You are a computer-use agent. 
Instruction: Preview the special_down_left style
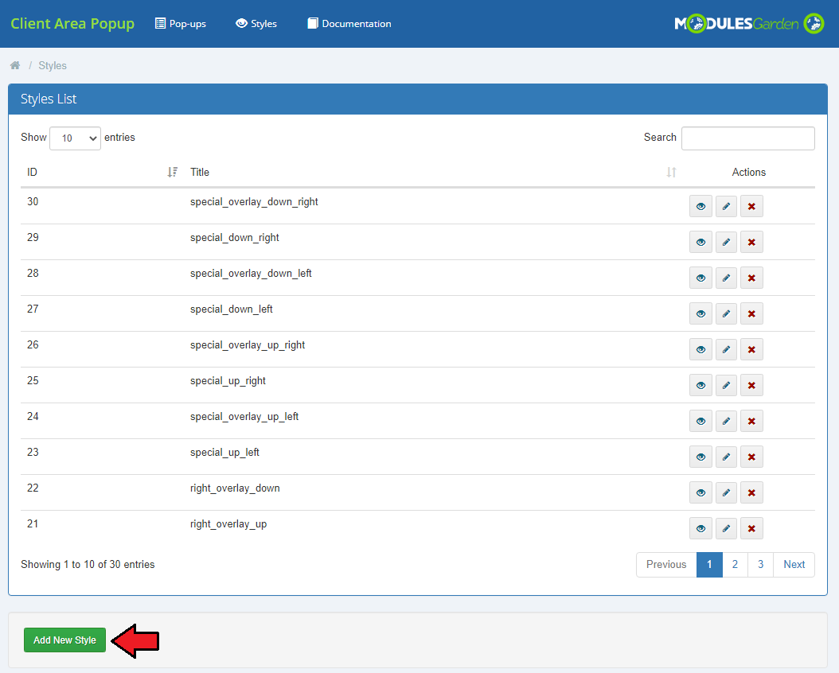tap(700, 313)
